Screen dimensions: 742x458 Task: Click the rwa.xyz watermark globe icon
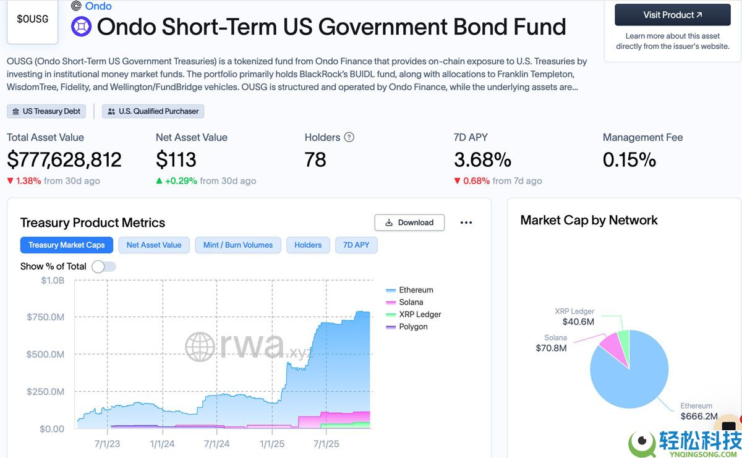[200, 347]
